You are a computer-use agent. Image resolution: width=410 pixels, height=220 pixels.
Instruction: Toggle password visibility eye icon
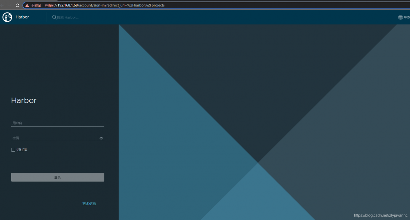pyautogui.click(x=101, y=138)
